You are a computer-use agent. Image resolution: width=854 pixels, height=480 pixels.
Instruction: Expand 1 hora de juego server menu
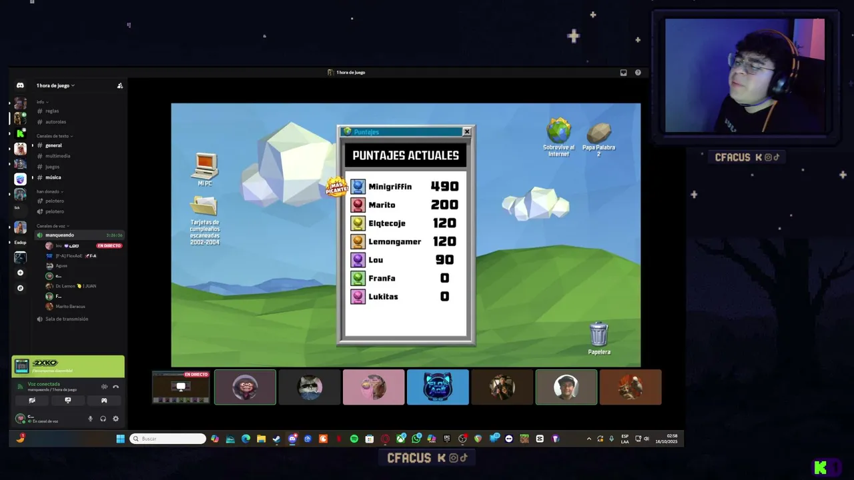[55, 85]
